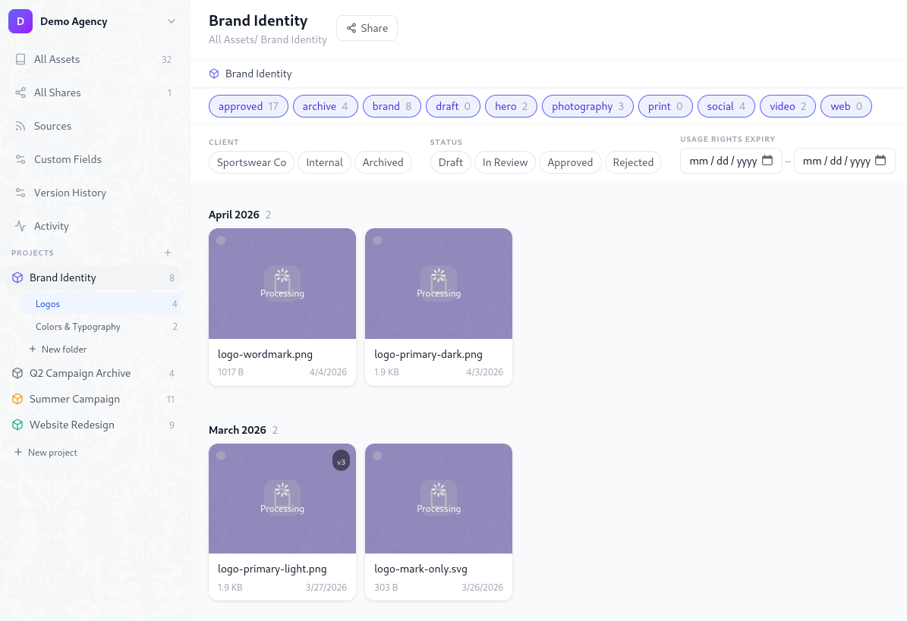Create a New project
Image resolution: width=907 pixels, height=621 pixels.
[46, 453]
